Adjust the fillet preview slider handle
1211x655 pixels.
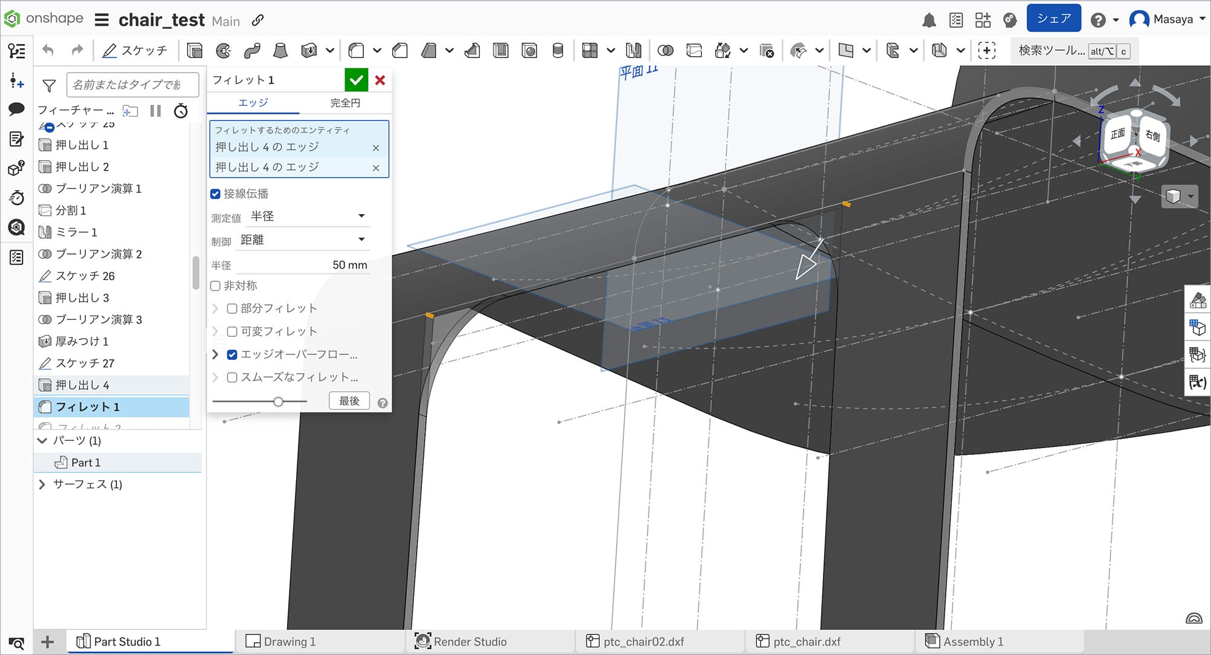click(278, 402)
